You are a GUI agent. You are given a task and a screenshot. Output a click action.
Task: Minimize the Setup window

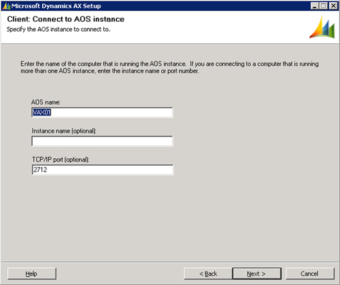[x=314, y=5]
